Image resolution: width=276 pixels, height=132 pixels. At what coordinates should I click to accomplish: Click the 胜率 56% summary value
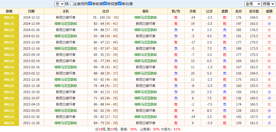[133, 129]
